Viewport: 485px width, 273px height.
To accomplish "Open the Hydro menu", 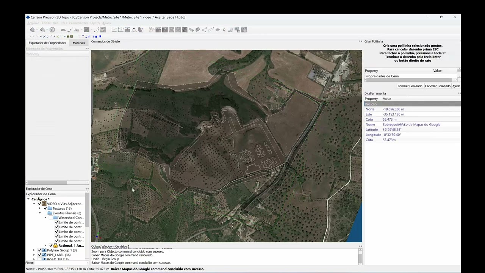I will (95, 23).
